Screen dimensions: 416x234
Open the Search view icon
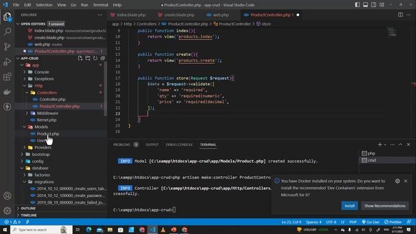tap(7, 32)
